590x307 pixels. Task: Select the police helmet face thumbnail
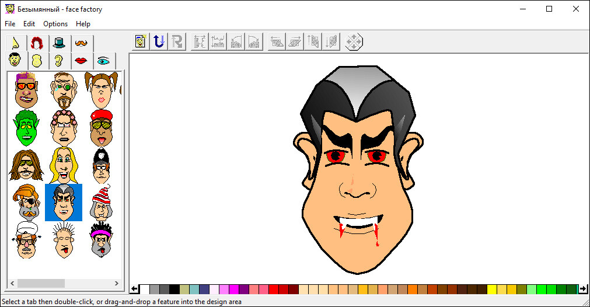101,165
